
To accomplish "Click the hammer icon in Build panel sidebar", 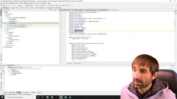I will [x=3, y=68].
